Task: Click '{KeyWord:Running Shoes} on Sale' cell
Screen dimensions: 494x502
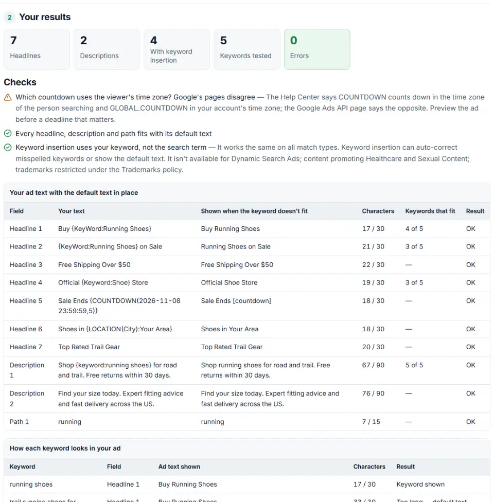Action: 110,246
